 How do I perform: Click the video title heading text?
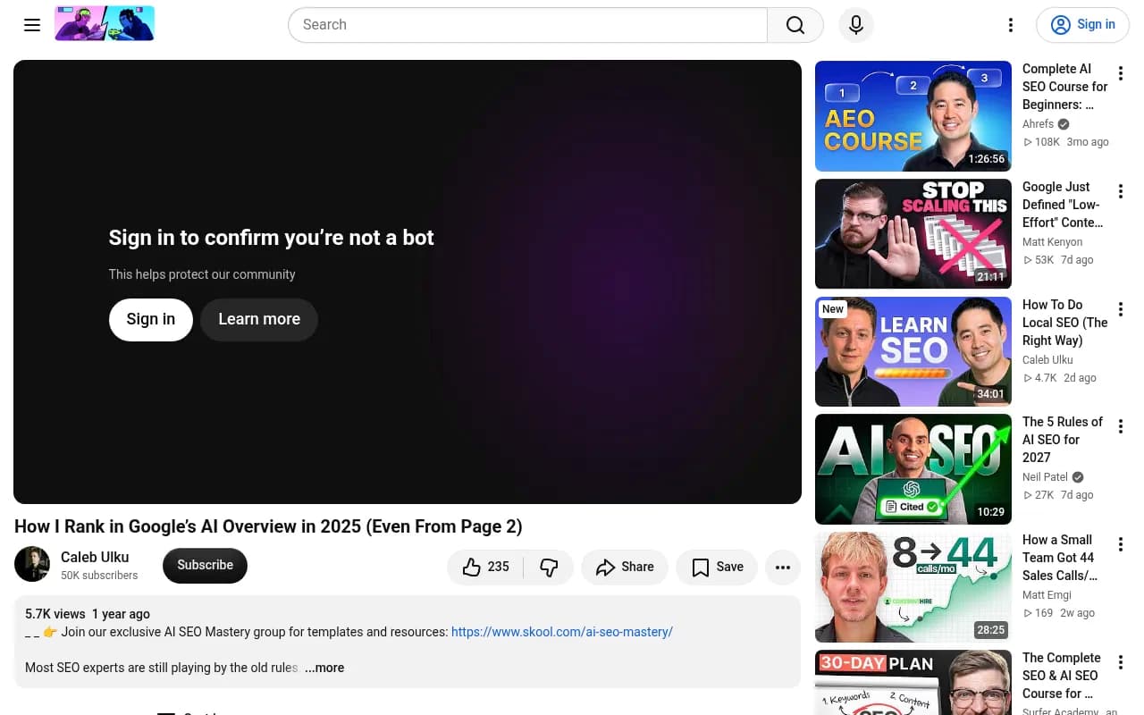click(x=268, y=526)
